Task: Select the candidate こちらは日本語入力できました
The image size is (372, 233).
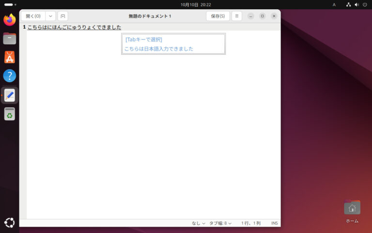Action: point(159,49)
